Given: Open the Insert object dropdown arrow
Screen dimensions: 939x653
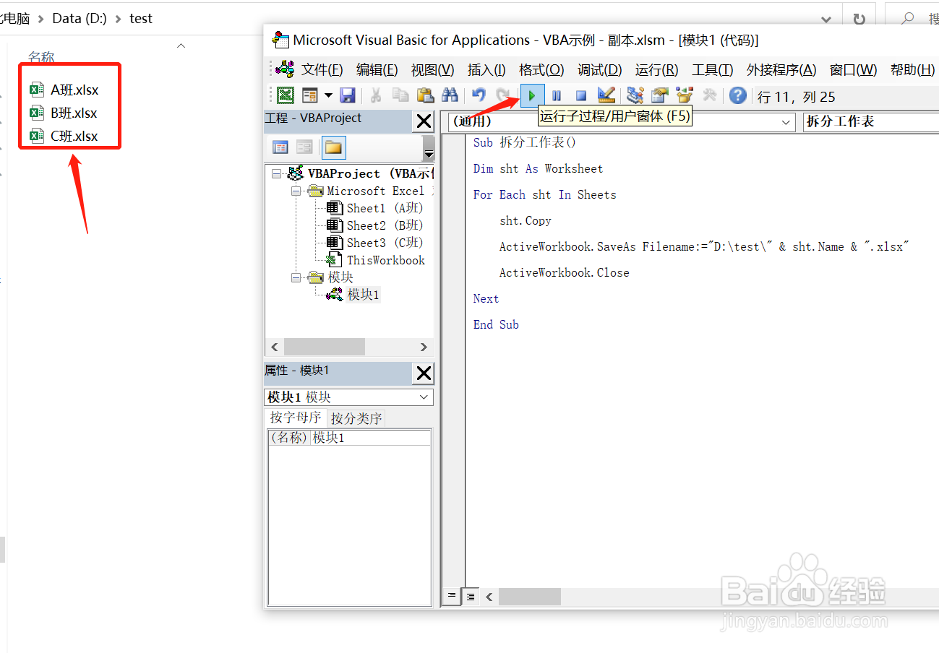Looking at the screenshot, I should (x=328, y=95).
